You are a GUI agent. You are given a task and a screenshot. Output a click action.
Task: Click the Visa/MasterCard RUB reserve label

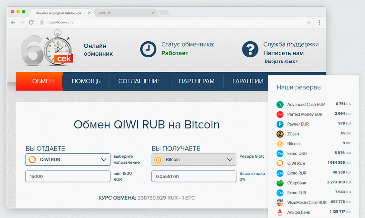pos(307,202)
